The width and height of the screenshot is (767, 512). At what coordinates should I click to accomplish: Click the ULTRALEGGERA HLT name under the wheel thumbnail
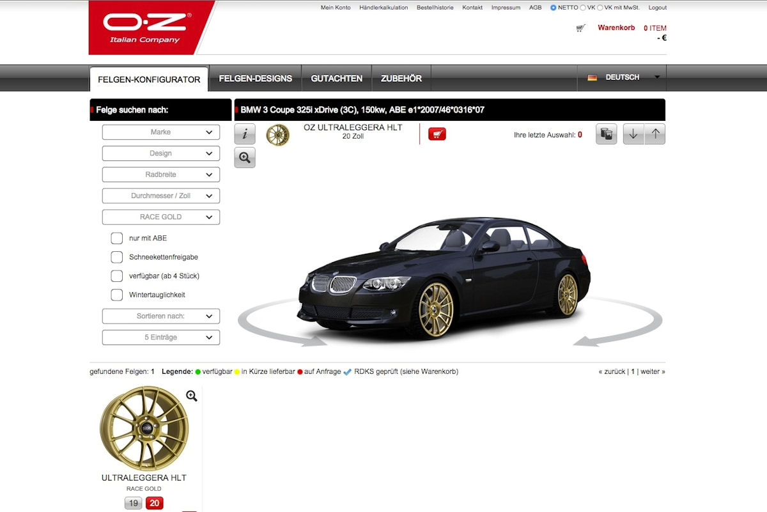click(144, 477)
